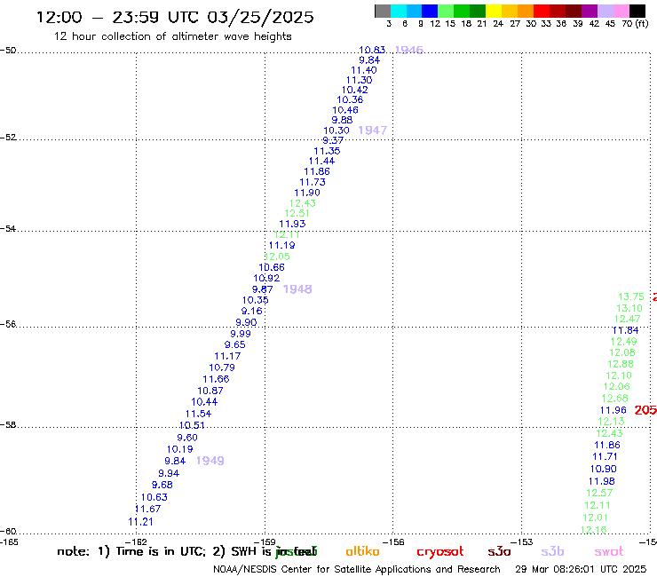Click the black swatch at the scale end
657x577 pixels.
click(637, 11)
